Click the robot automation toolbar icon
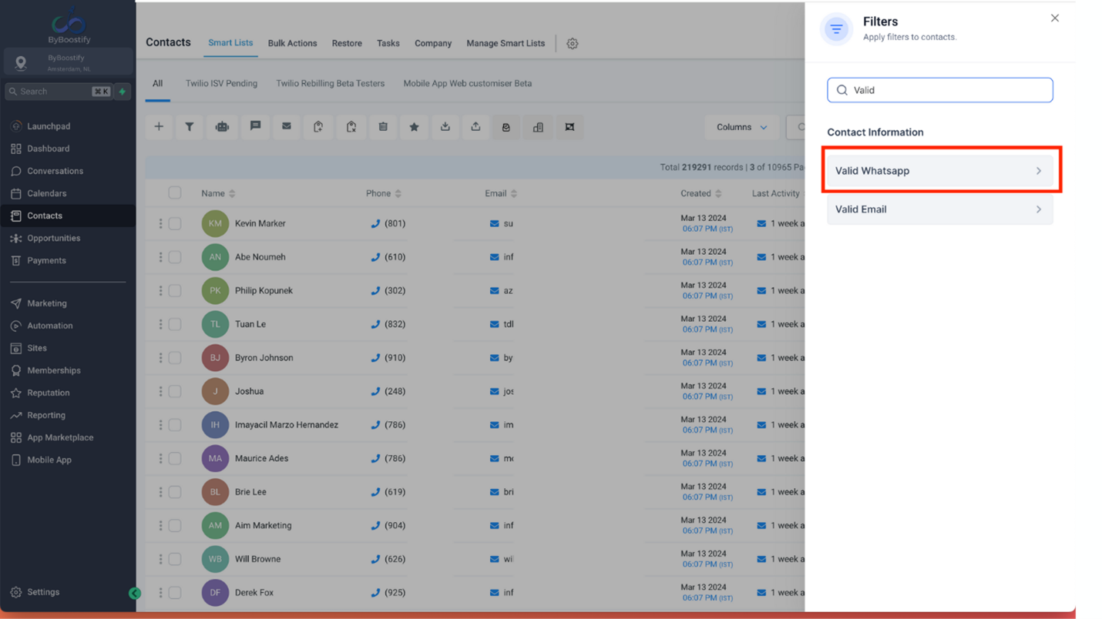 (x=222, y=127)
